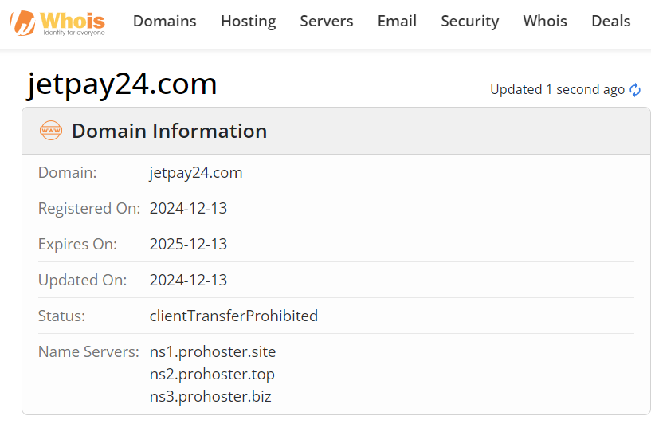The width and height of the screenshot is (651, 424).
Task: Refresh the whois record with blue arrows icon
Action: (635, 90)
